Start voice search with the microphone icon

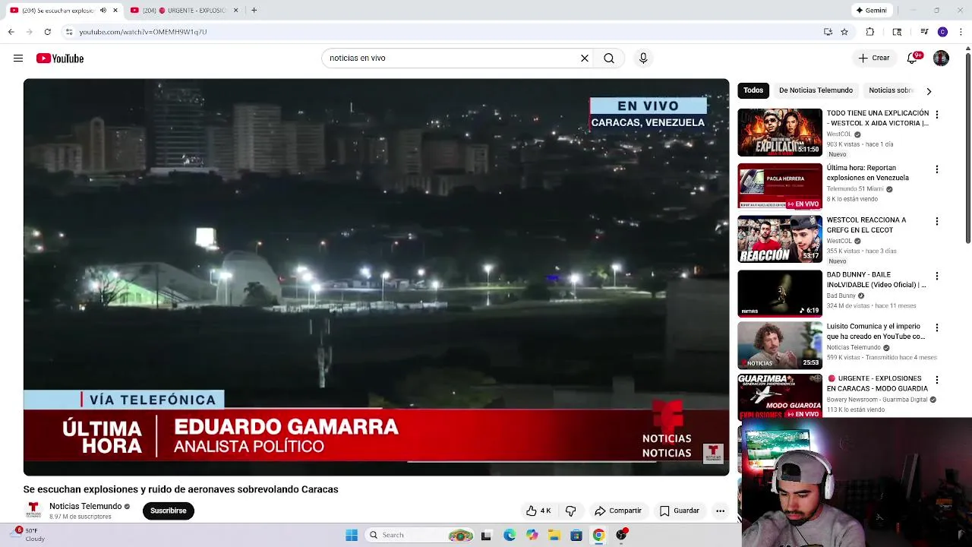point(643,58)
